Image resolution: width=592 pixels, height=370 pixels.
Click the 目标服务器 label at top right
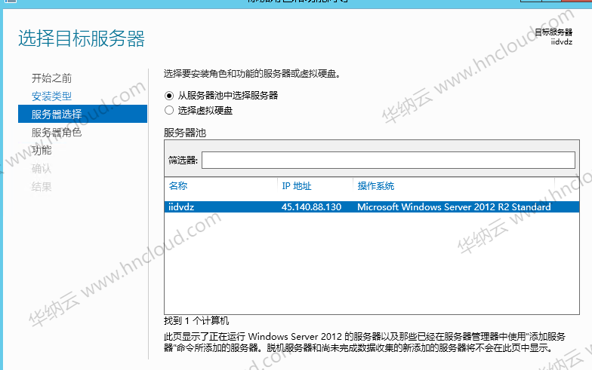(553, 32)
